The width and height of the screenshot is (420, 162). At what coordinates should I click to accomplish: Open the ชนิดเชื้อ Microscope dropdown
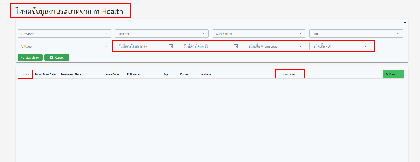pos(275,46)
